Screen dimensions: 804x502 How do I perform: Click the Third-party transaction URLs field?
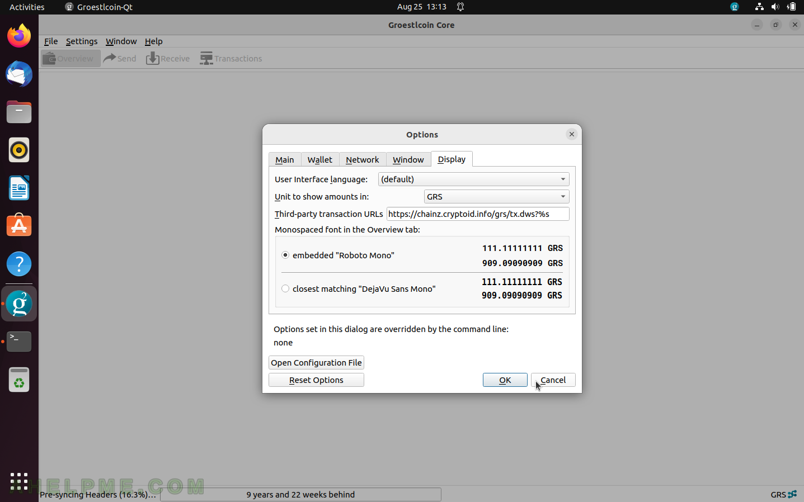pos(478,214)
